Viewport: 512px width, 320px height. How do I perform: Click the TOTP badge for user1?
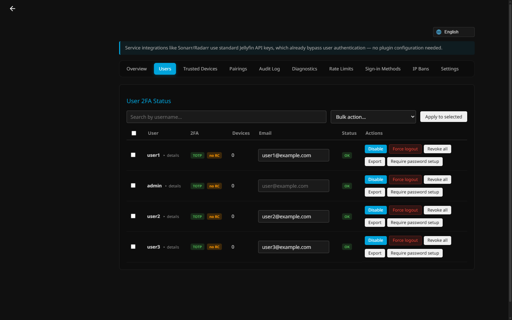click(x=197, y=155)
